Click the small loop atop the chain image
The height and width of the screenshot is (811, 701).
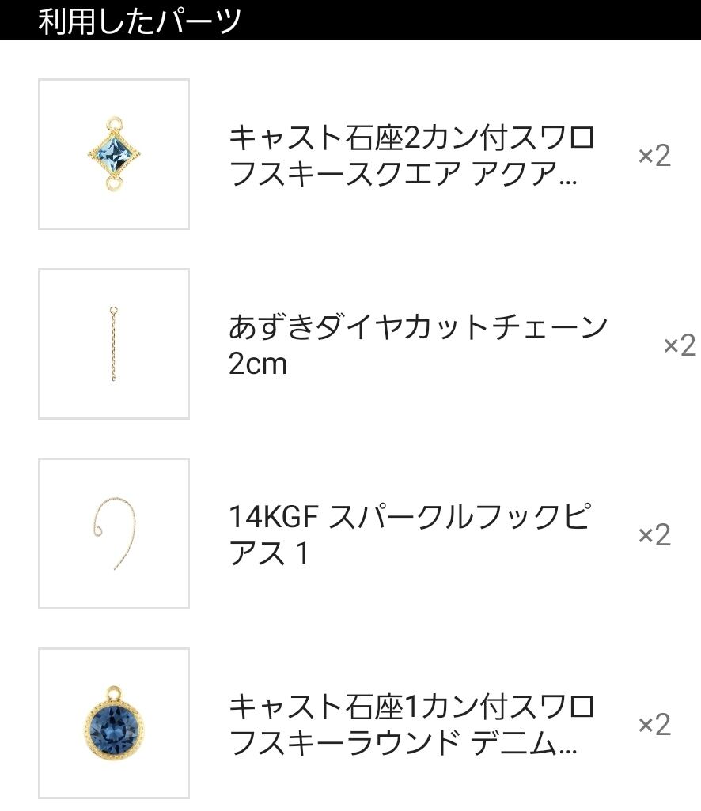[113, 310]
